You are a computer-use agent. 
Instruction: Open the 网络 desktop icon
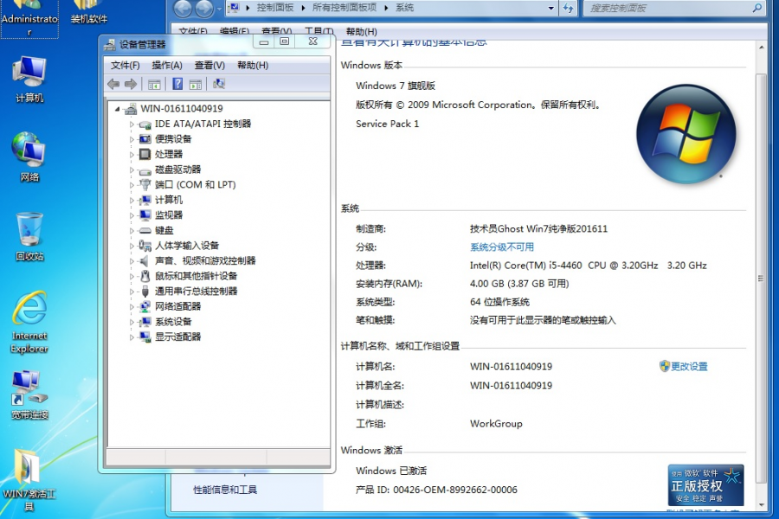click(29, 157)
